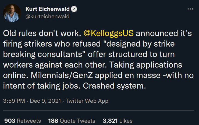Screen dimensions: 199x125
Task: Click the words "Taking applications" in tweet
Action: 146,65
